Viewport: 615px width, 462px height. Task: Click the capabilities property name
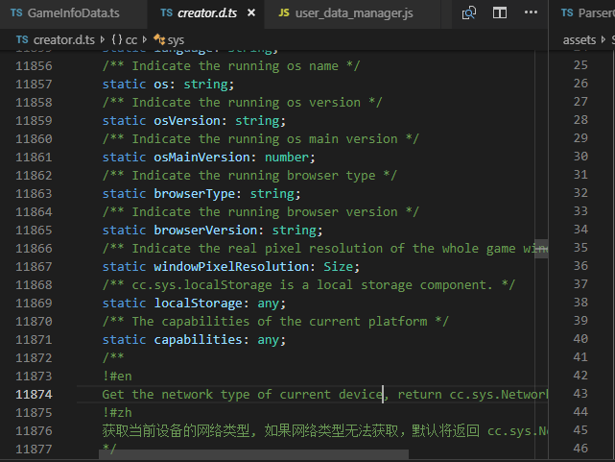click(195, 340)
